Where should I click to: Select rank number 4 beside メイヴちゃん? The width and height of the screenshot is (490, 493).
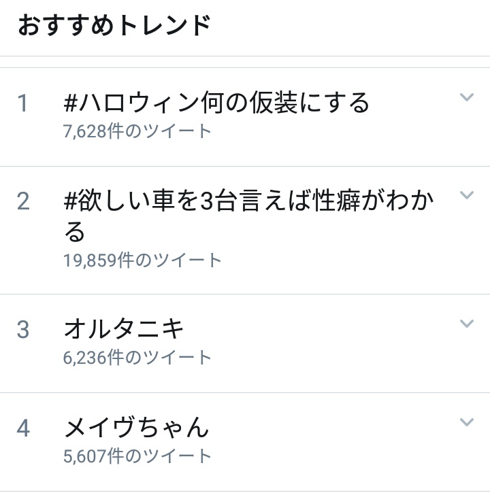(24, 428)
